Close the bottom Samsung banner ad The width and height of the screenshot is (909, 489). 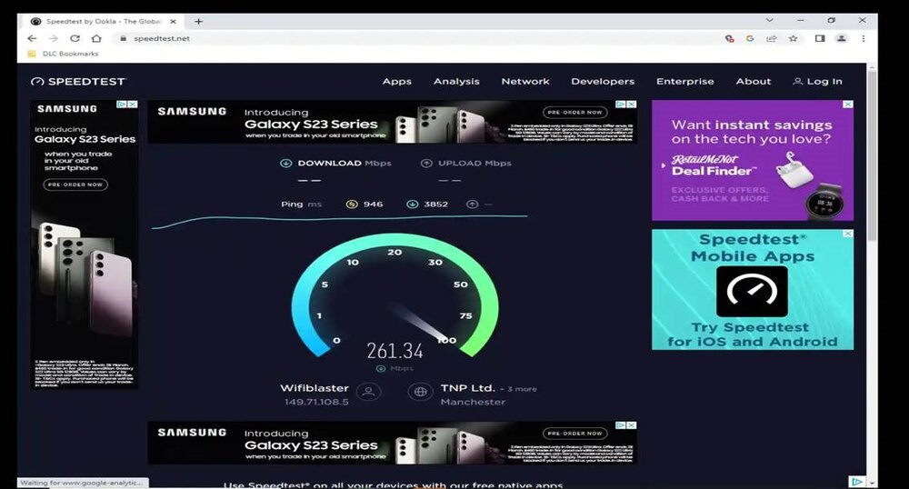click(632, 425)
